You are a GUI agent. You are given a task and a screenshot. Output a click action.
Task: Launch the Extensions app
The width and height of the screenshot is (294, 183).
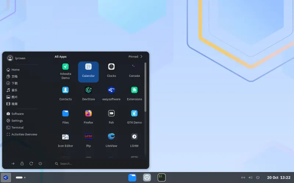[x=134, y=94]
